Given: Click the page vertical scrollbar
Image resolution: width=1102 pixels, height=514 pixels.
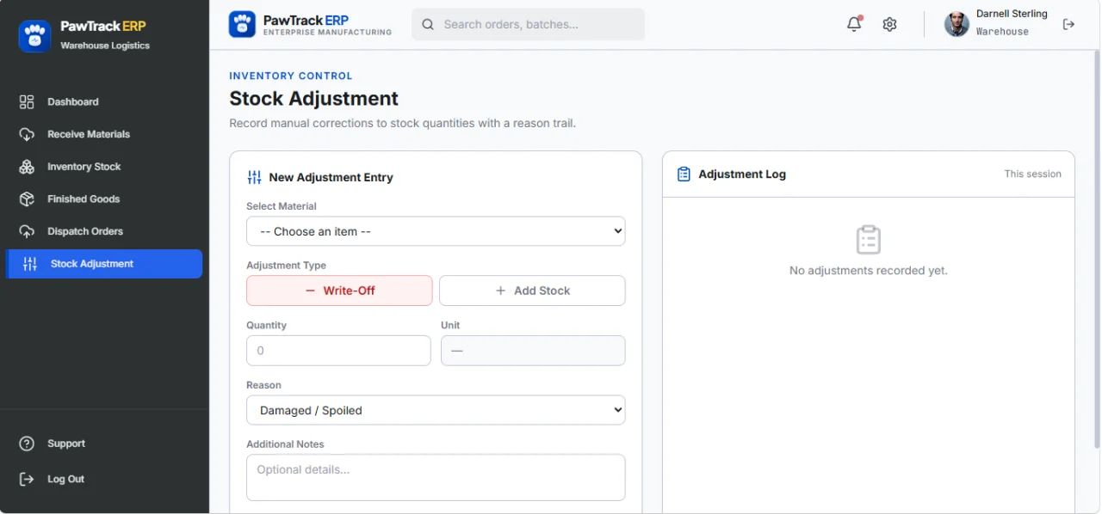Looking at the screenshot, I should point(1096,249).
